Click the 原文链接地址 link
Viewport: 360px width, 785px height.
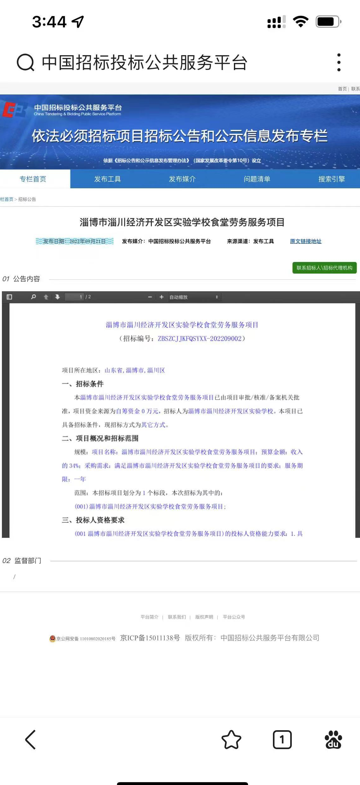(306, 241)
